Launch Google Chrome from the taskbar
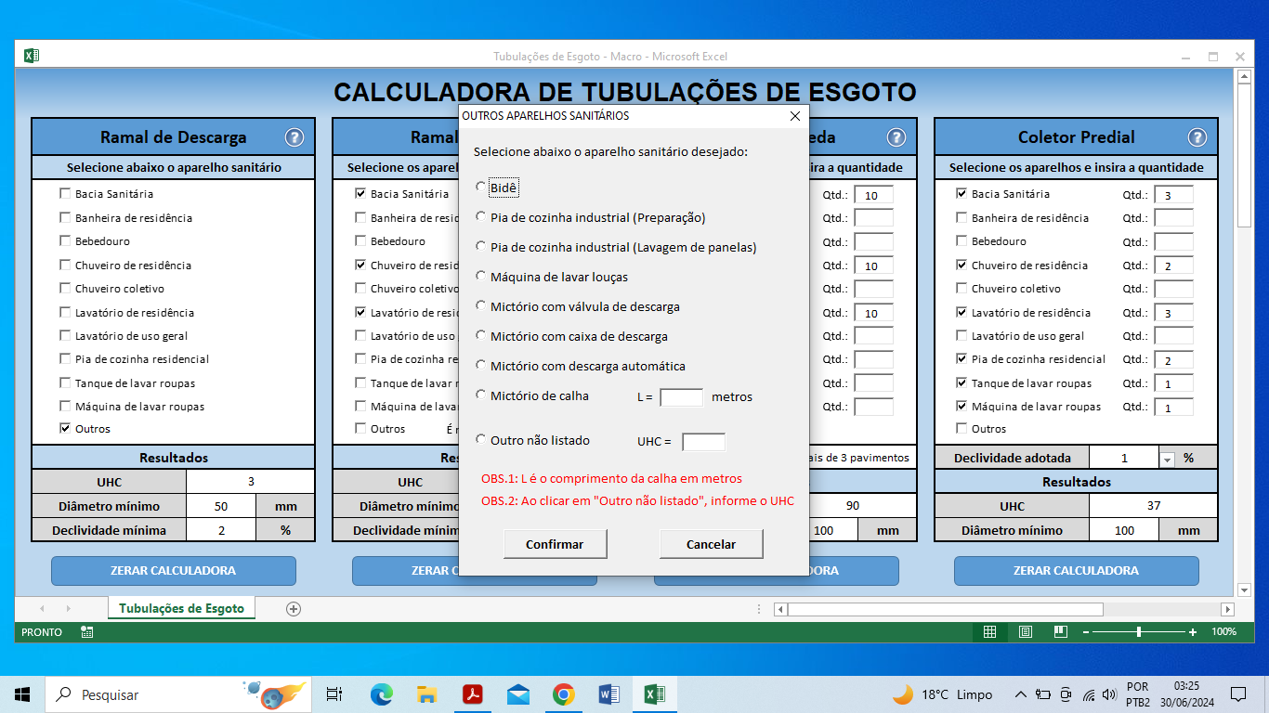Viewport: 1269px width, 713px height. 563,694
